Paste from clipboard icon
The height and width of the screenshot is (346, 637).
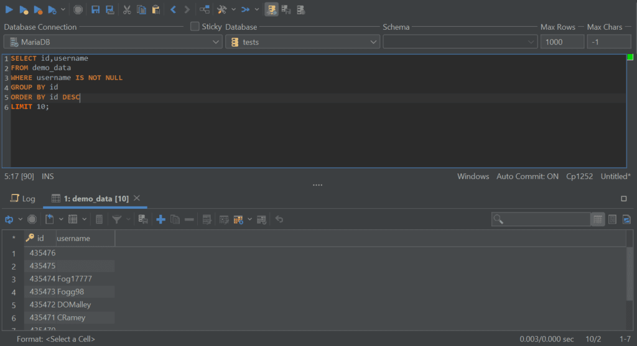tap(156, 9)
